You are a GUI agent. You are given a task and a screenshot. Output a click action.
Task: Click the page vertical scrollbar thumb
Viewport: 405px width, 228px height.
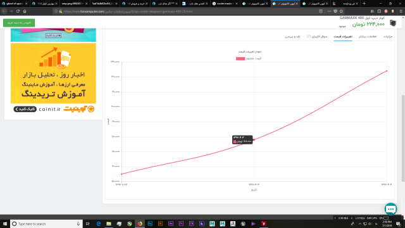(403, 138)
